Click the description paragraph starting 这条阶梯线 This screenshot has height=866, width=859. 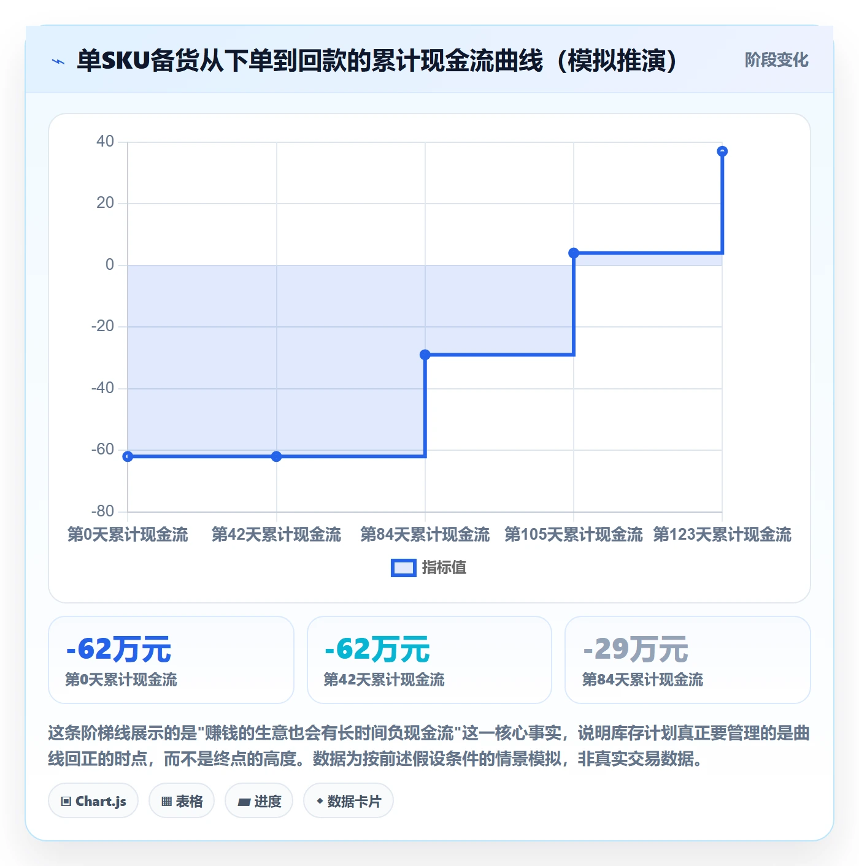[x=429, y=746]
